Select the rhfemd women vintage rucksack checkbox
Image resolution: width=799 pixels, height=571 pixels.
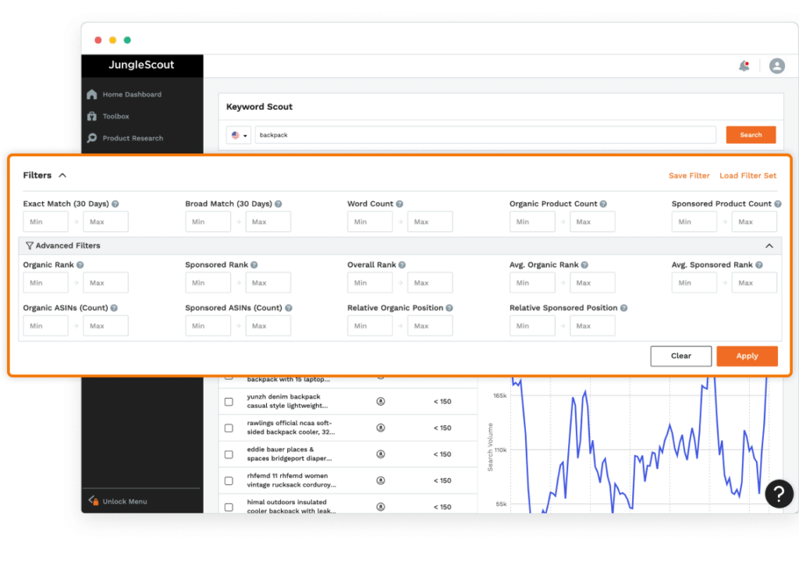[229, 481]
